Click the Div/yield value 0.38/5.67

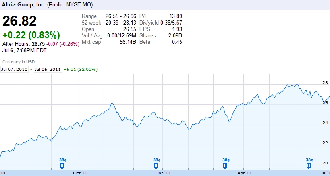click(171, 23)
